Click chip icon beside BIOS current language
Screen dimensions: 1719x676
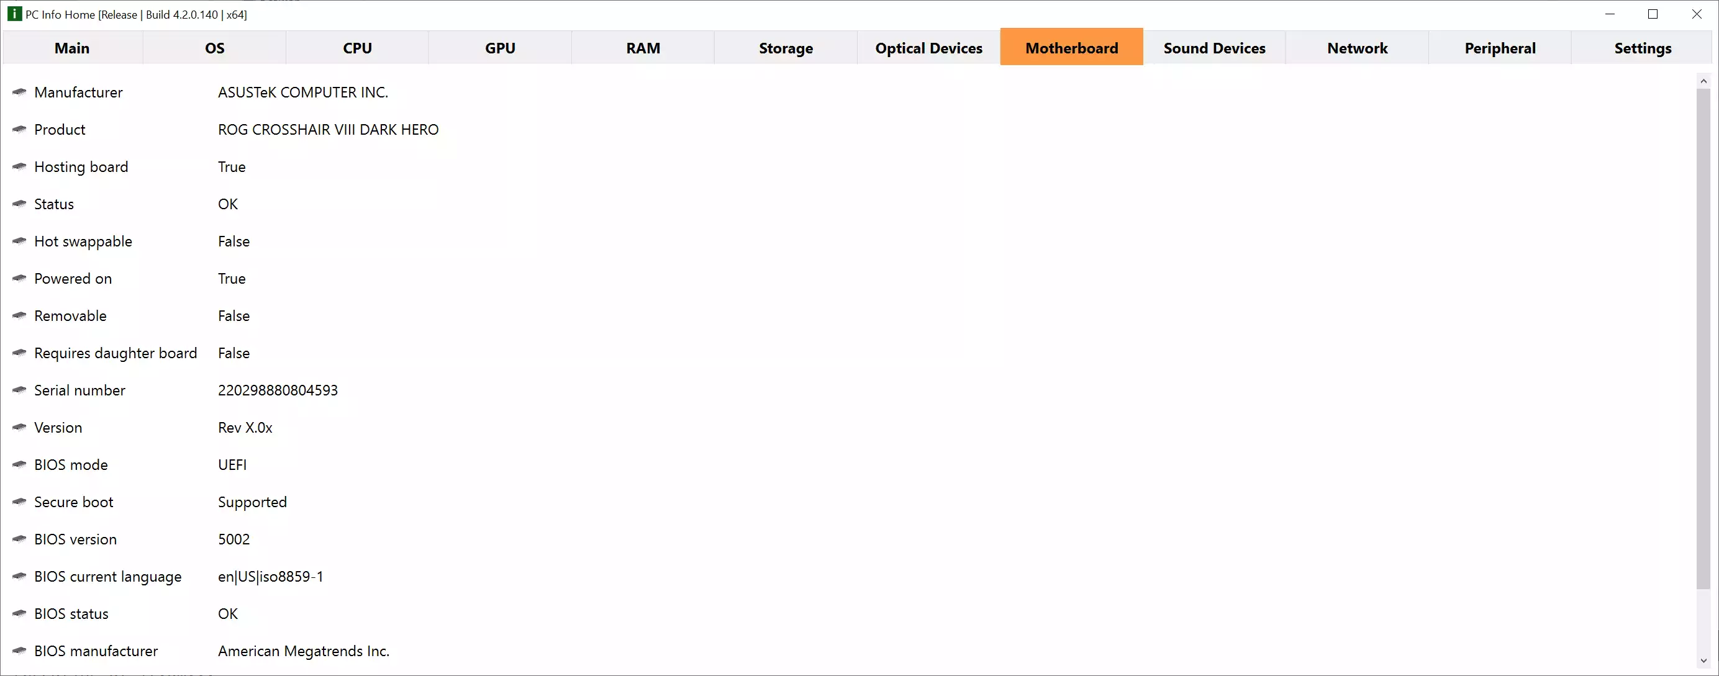(x=19, y=577)
